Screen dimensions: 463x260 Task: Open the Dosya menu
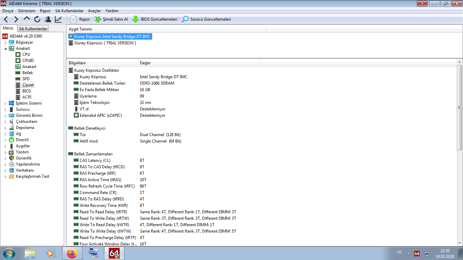(8, 11)
